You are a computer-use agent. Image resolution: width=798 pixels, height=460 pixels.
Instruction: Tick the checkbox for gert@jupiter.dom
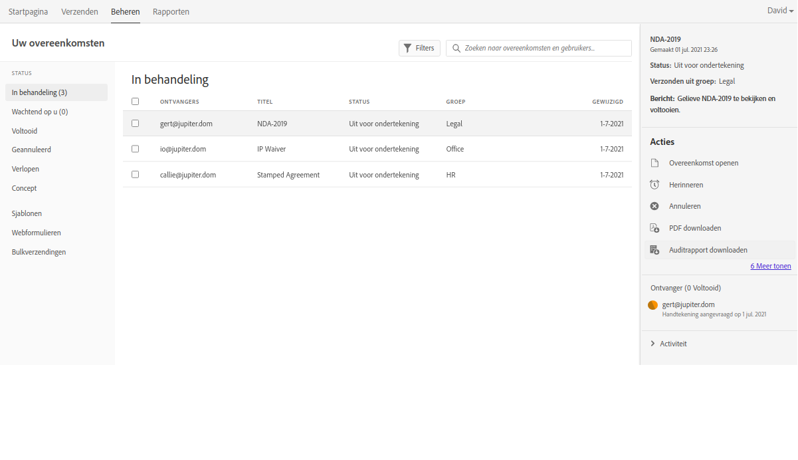[x=136, y=123]
